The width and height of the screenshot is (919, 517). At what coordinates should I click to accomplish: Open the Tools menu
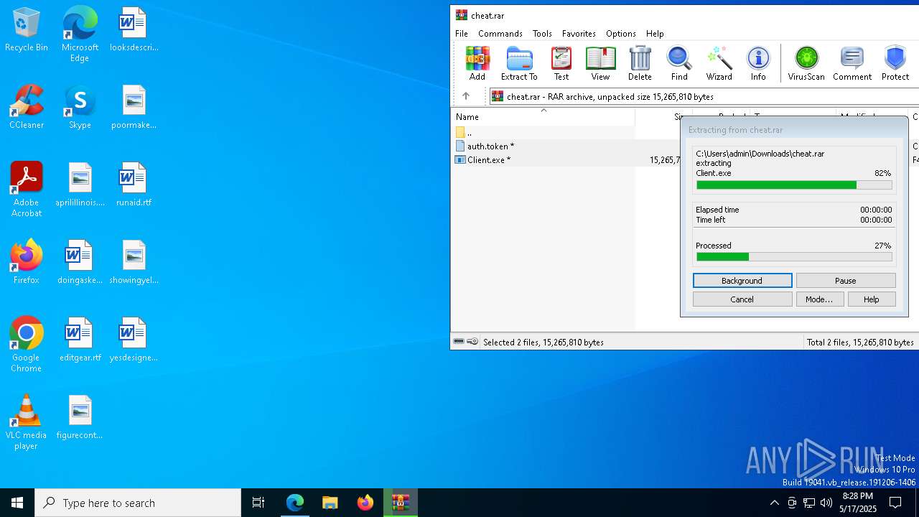[x=542, y=34]
